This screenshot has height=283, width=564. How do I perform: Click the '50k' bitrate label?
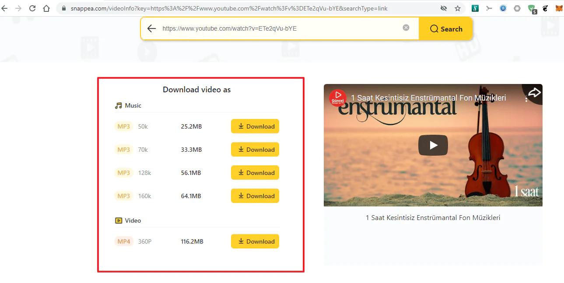pyautogui.click(x=143, y=126)
